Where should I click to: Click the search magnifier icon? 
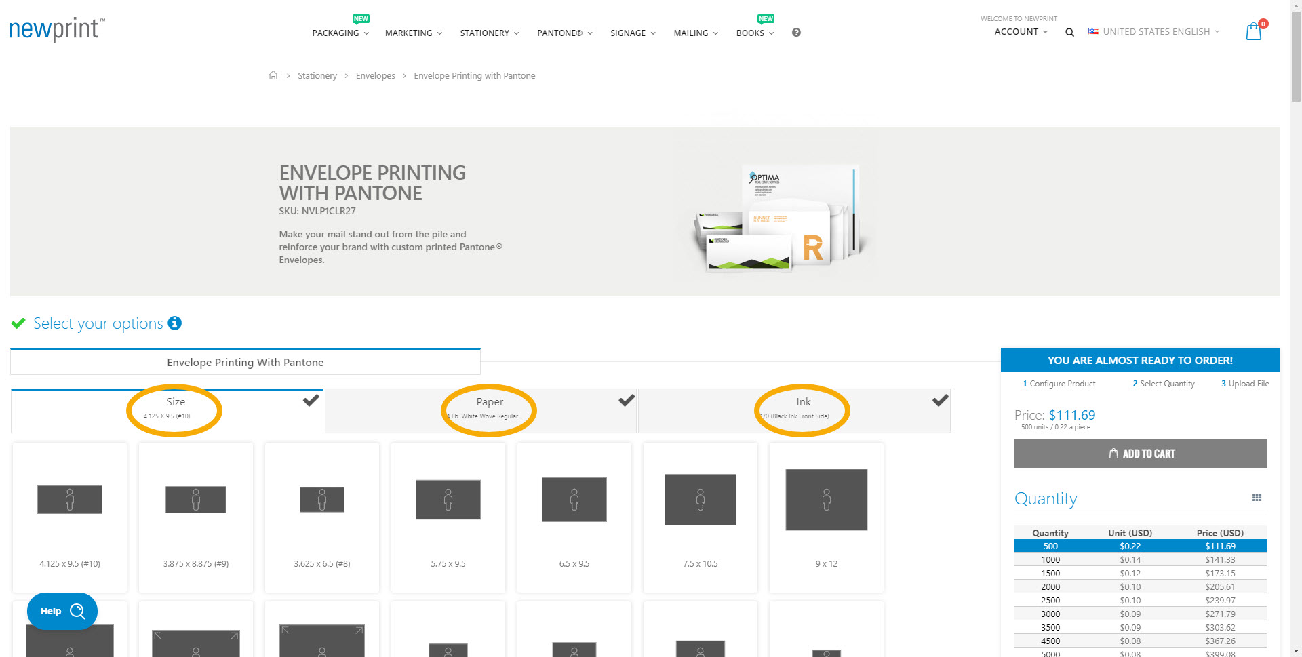pos(1069,32)
